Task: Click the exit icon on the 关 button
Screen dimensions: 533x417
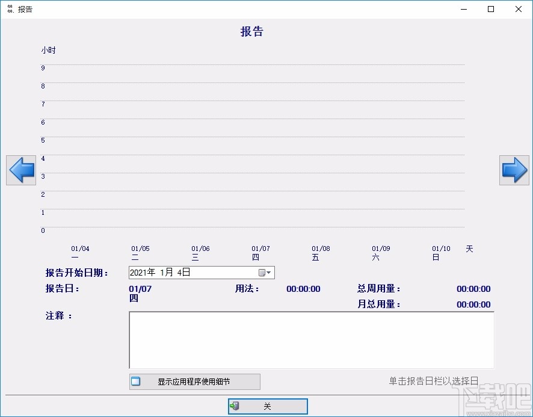Action: pos(235,406)
